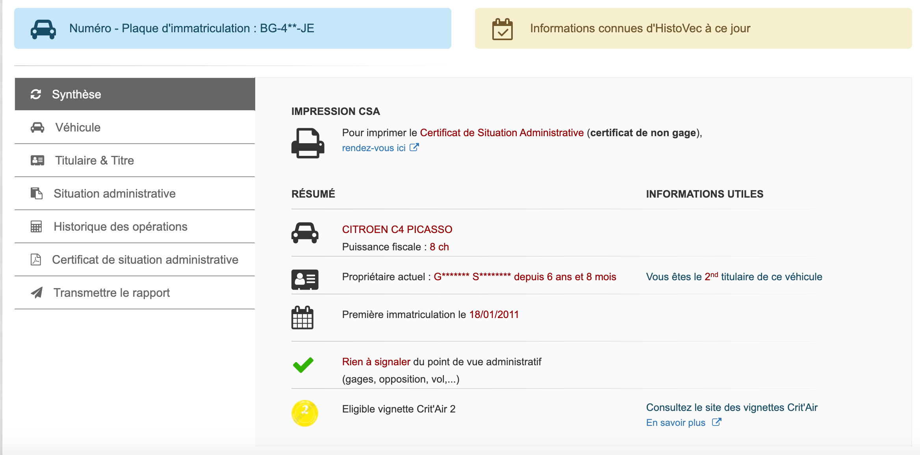Follow the 'rendez-vous ici' link
920x455 pixels.
[374, 148]
